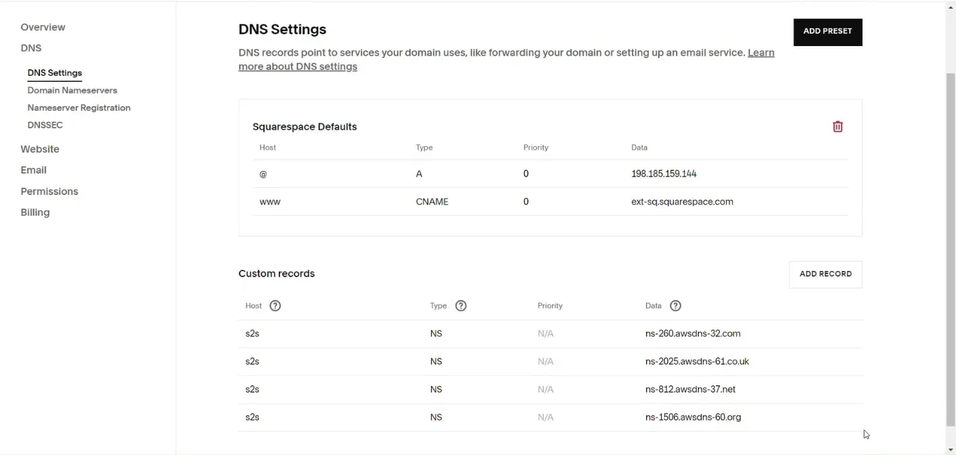Select DNS Settings in the sidebar
Screen dimensions: 956x455
coord(55,73)
